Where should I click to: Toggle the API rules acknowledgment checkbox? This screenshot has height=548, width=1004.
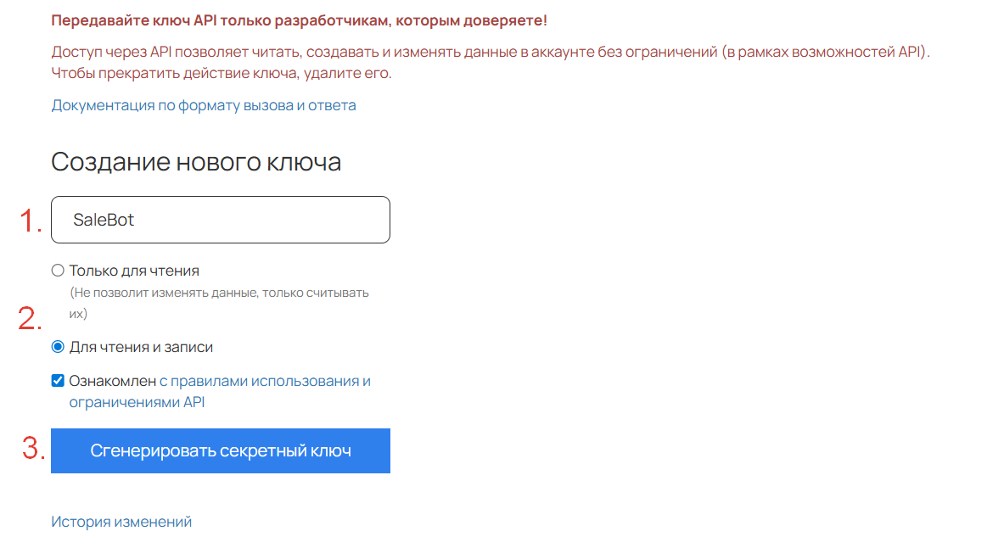[x=58, y=380]
